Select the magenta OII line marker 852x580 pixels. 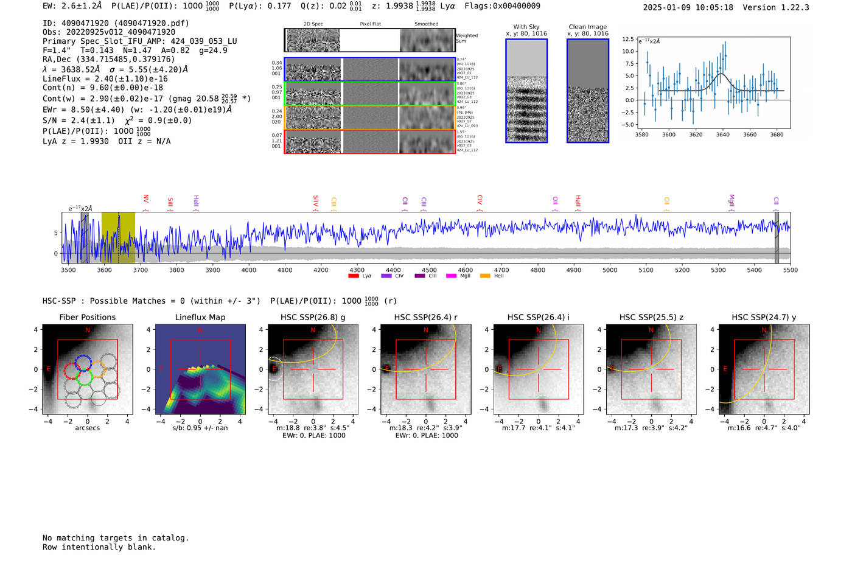pyautogui.click(x=555, y=204)
